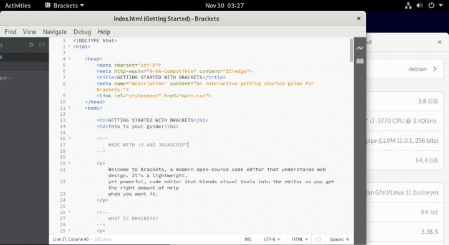449x245 pixels.
Task: Open the Find menu
Action: (x=11, y=32)
